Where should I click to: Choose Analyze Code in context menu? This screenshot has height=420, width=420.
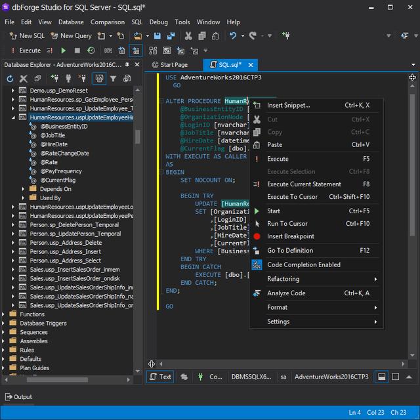click(x=316, y=293)
